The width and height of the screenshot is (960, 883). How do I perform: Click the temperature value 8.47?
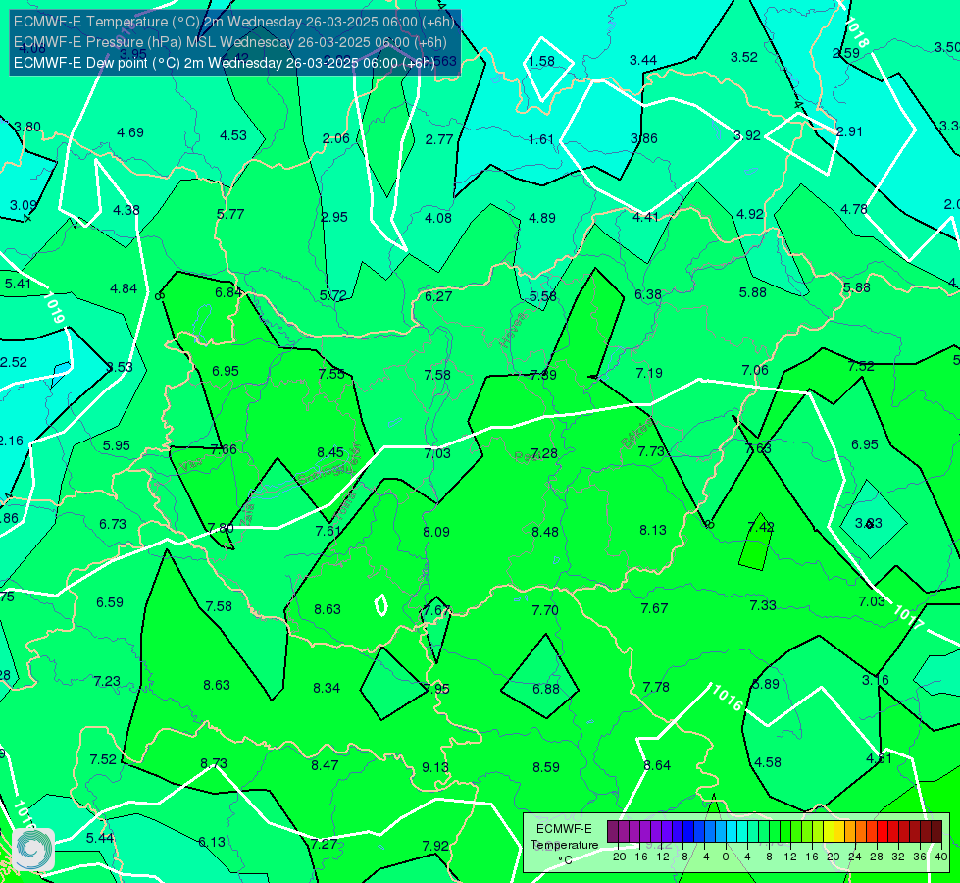325,765
